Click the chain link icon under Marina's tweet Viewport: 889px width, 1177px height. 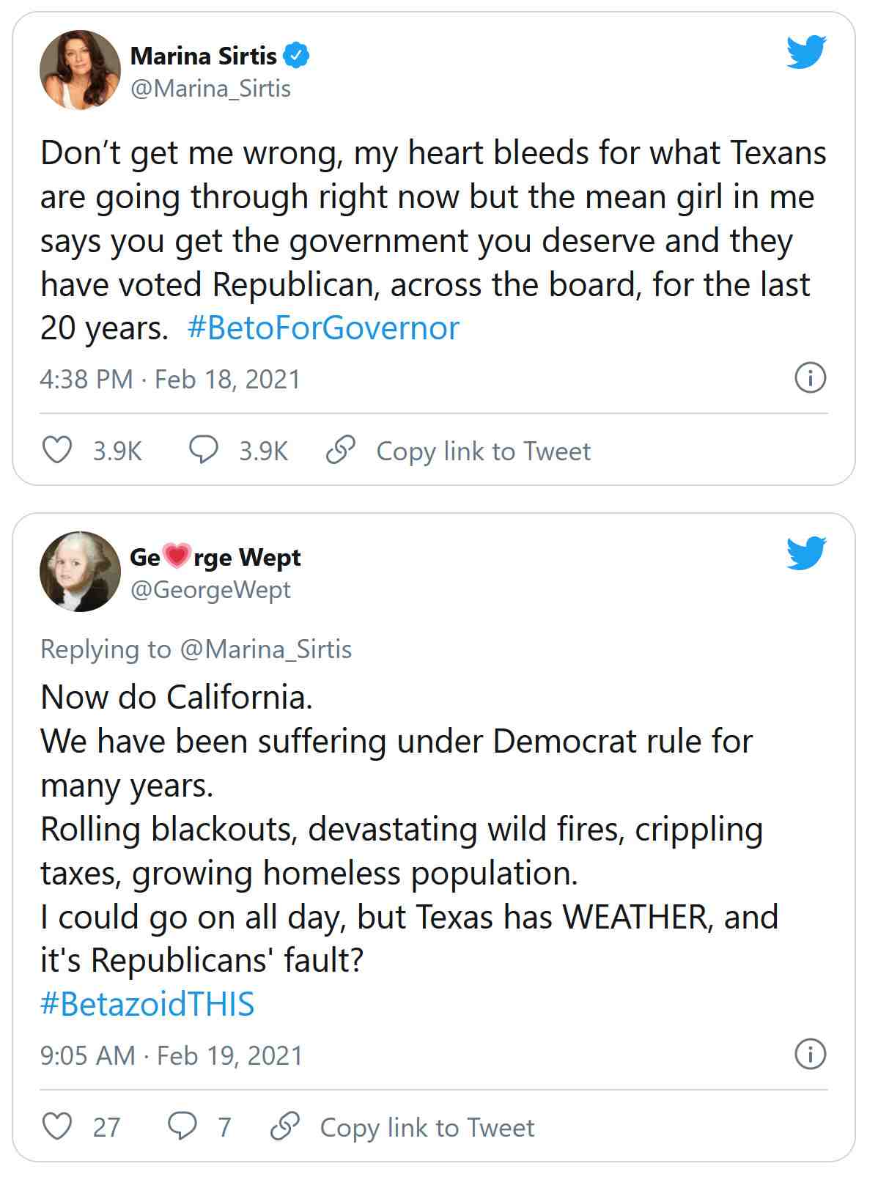point(341,450)
